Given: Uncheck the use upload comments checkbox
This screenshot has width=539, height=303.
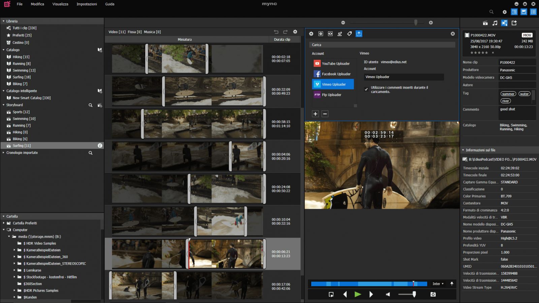Looking at the screenshot, I should coord(366,89).
